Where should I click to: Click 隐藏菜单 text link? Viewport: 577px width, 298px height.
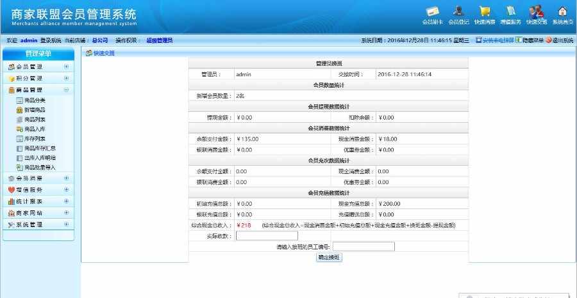[x=533, y=40]
